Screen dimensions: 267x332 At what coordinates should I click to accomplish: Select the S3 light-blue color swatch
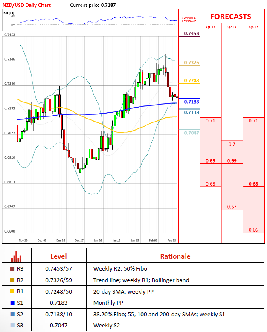(x=12, y=325)
